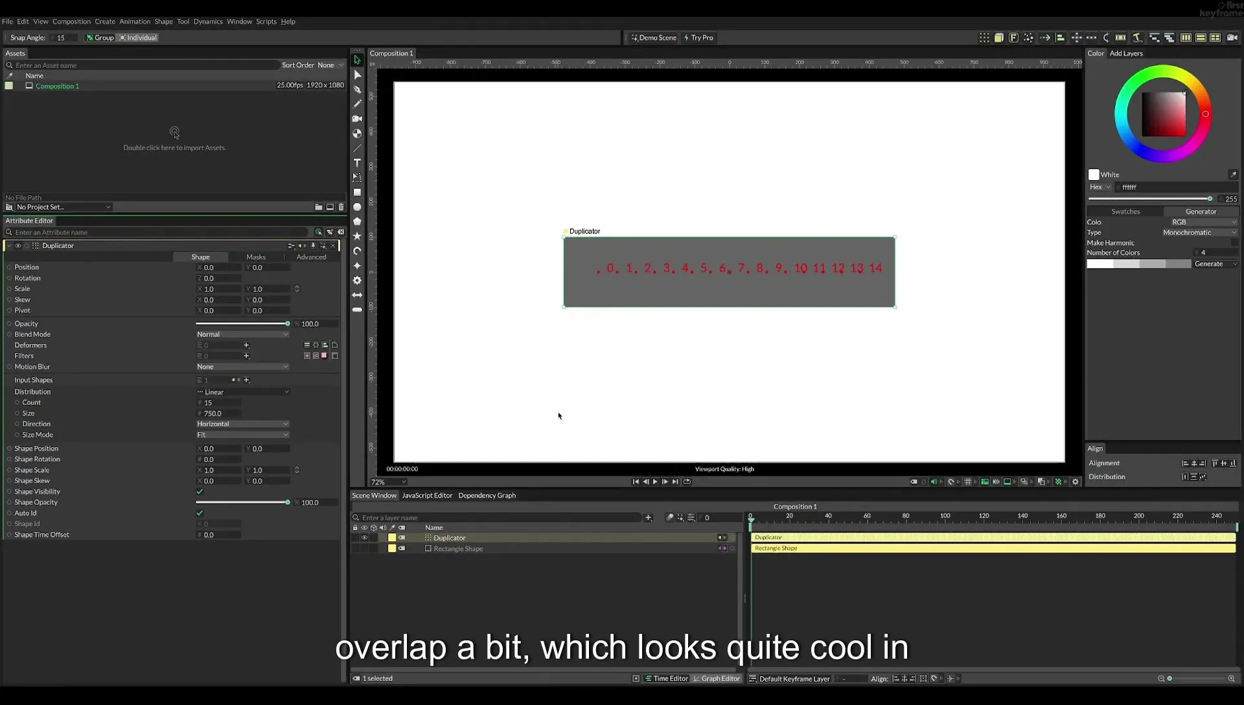Open the Distribution Linear dropdown
The width and height of the screenshot is (1244, 705).
(242, 392)
